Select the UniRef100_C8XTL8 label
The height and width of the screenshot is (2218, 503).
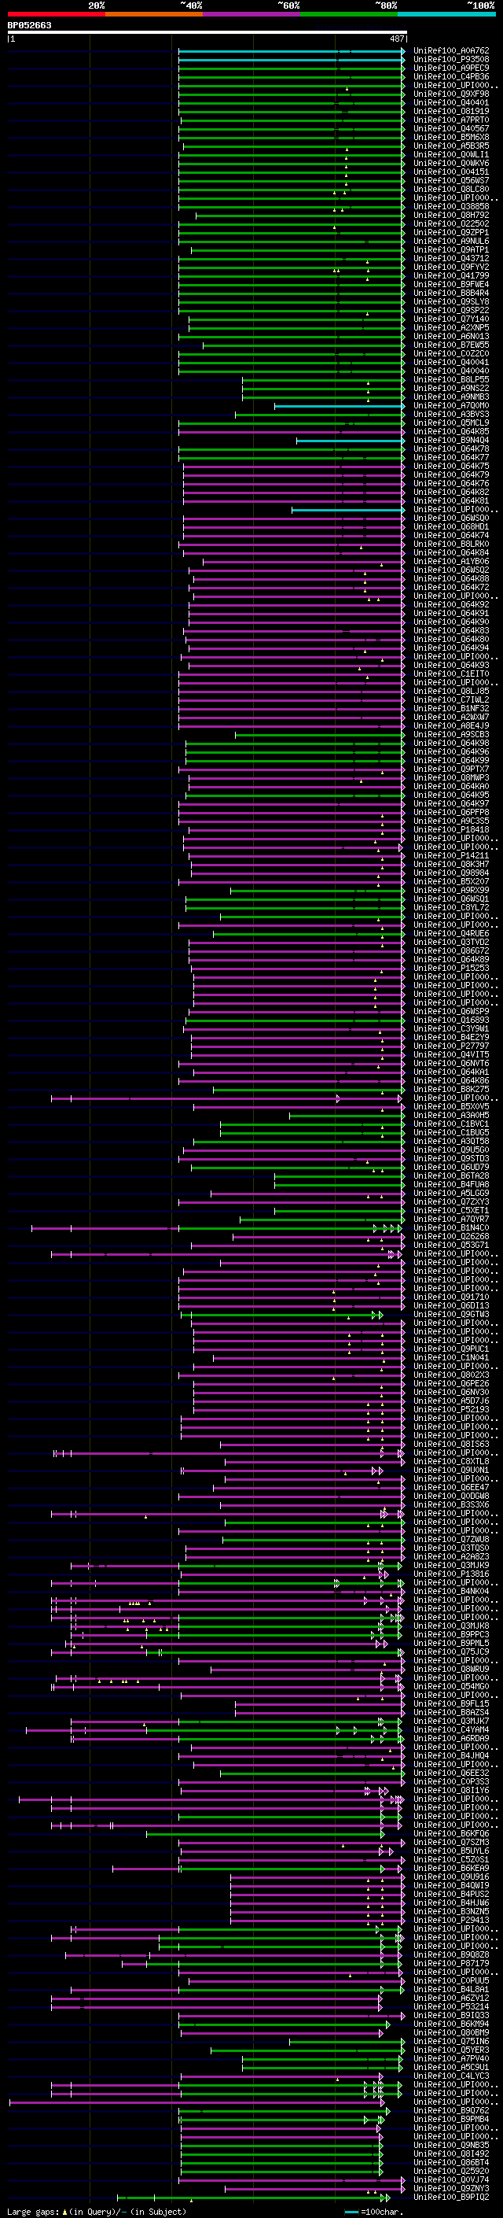451,1461
